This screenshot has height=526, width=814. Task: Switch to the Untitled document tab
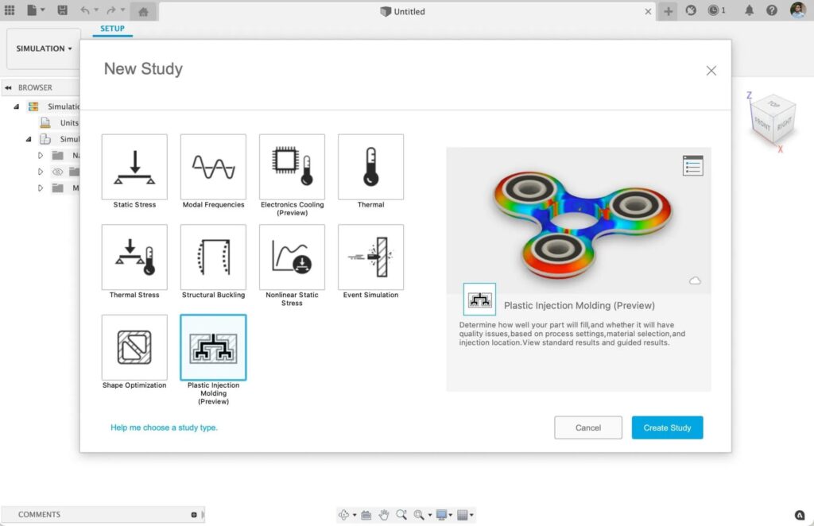pyautogui.click(x=402, y=11)
